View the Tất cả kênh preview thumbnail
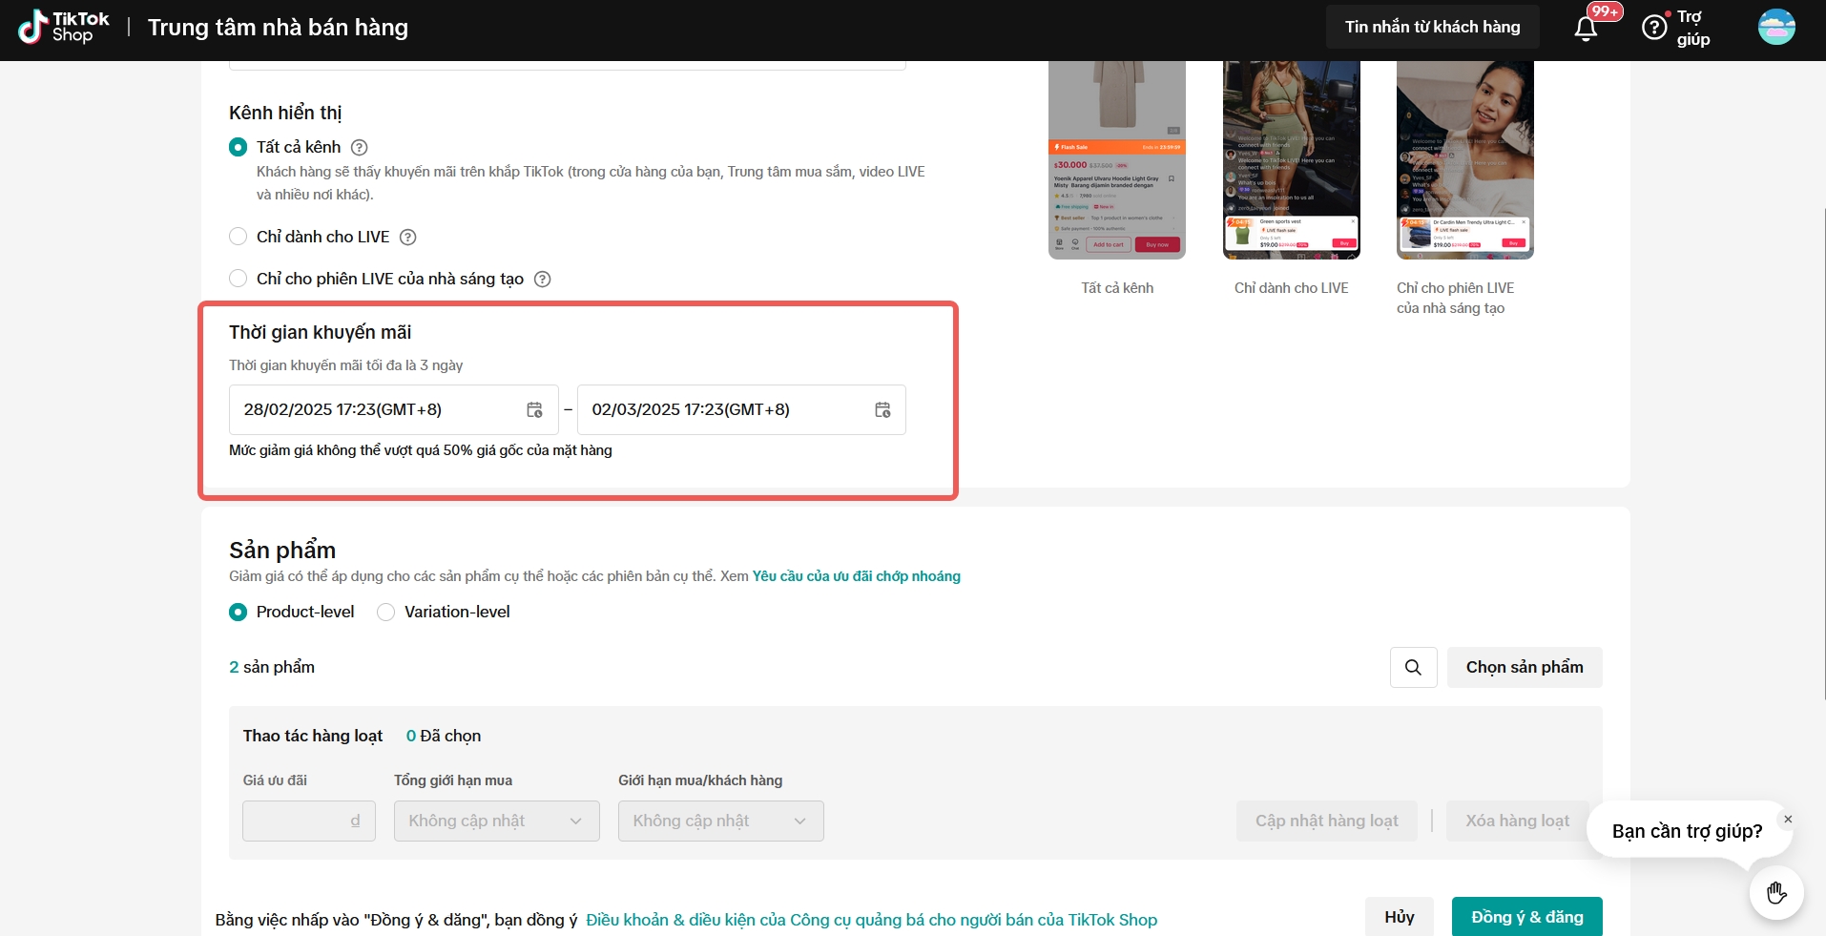 coord(1117,160)
